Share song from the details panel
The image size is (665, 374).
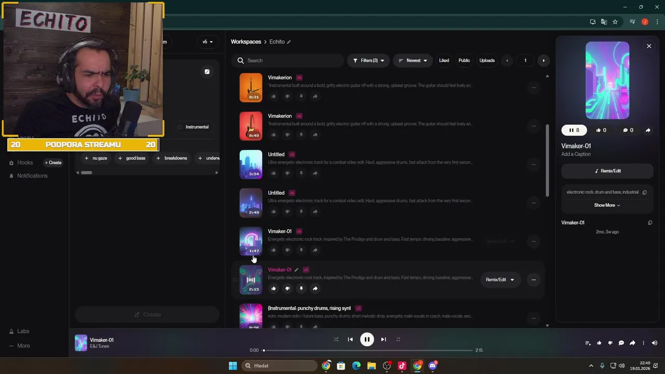(648, 130)
